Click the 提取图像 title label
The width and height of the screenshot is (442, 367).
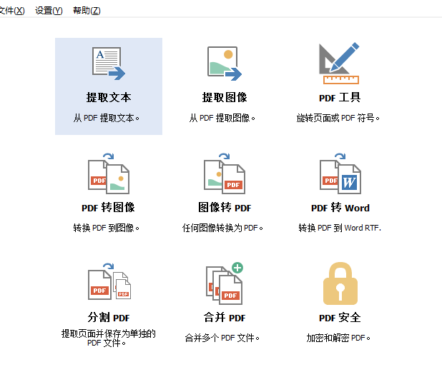coord(225,98)
